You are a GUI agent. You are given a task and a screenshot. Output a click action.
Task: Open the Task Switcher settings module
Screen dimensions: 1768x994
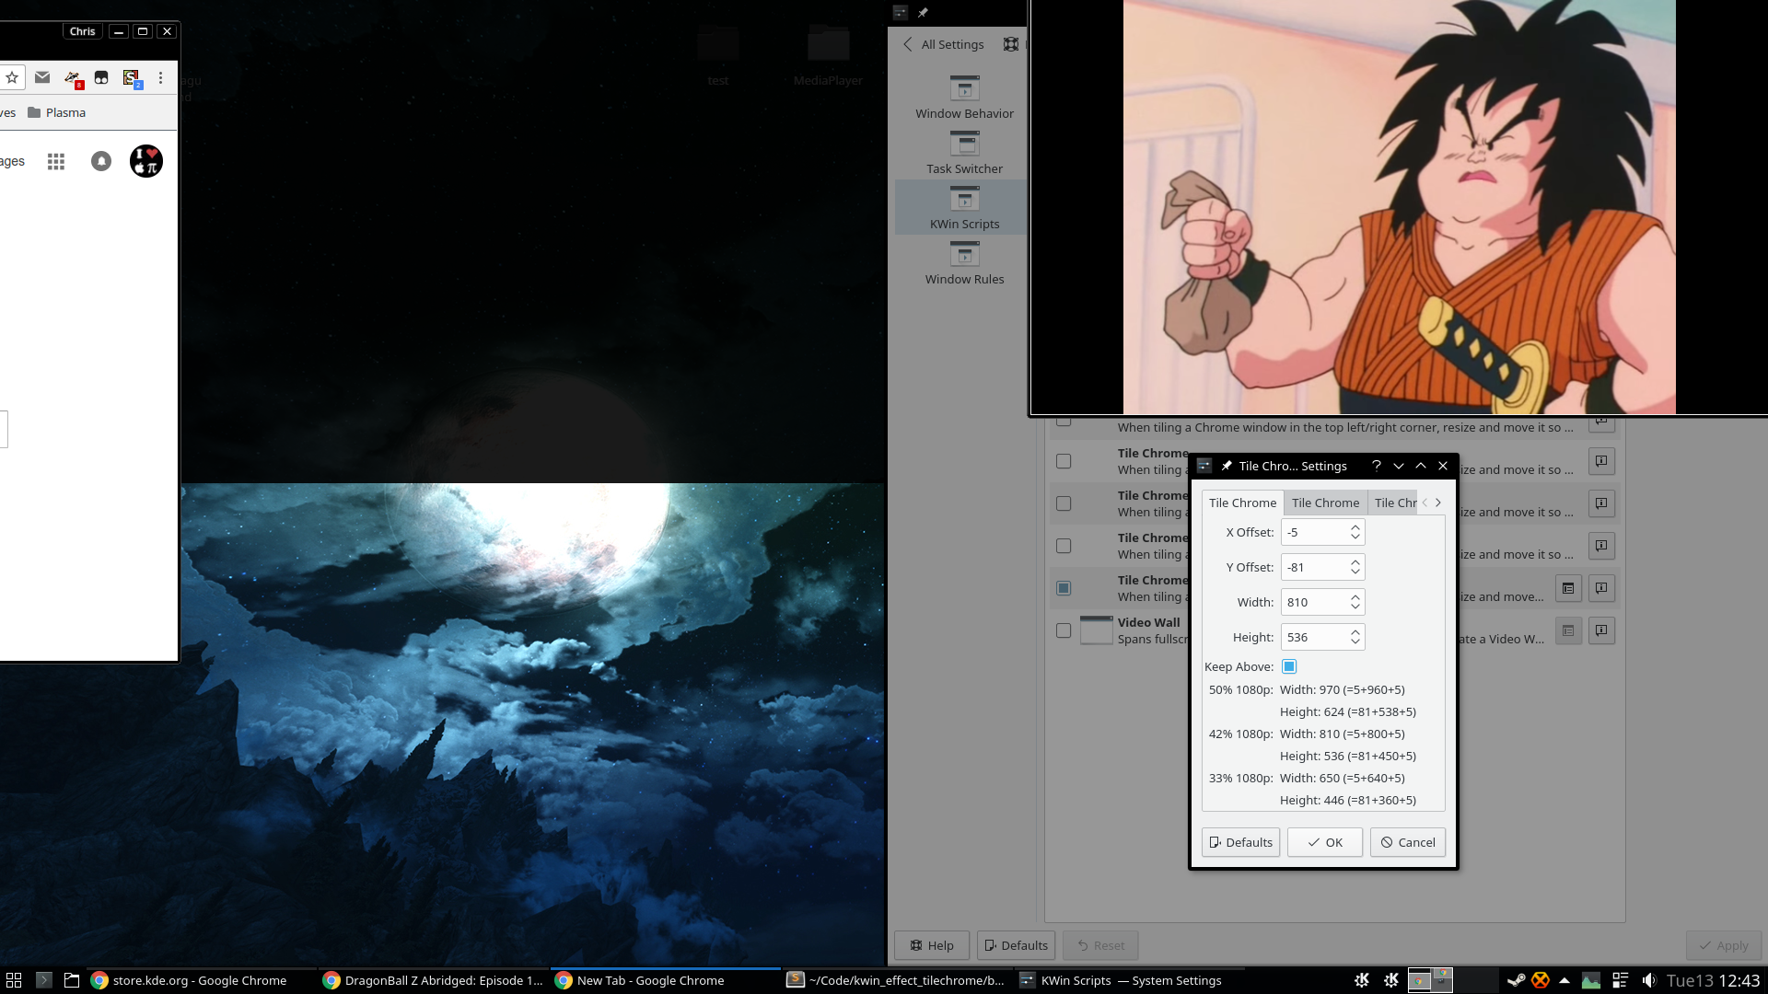coord(964,153)
